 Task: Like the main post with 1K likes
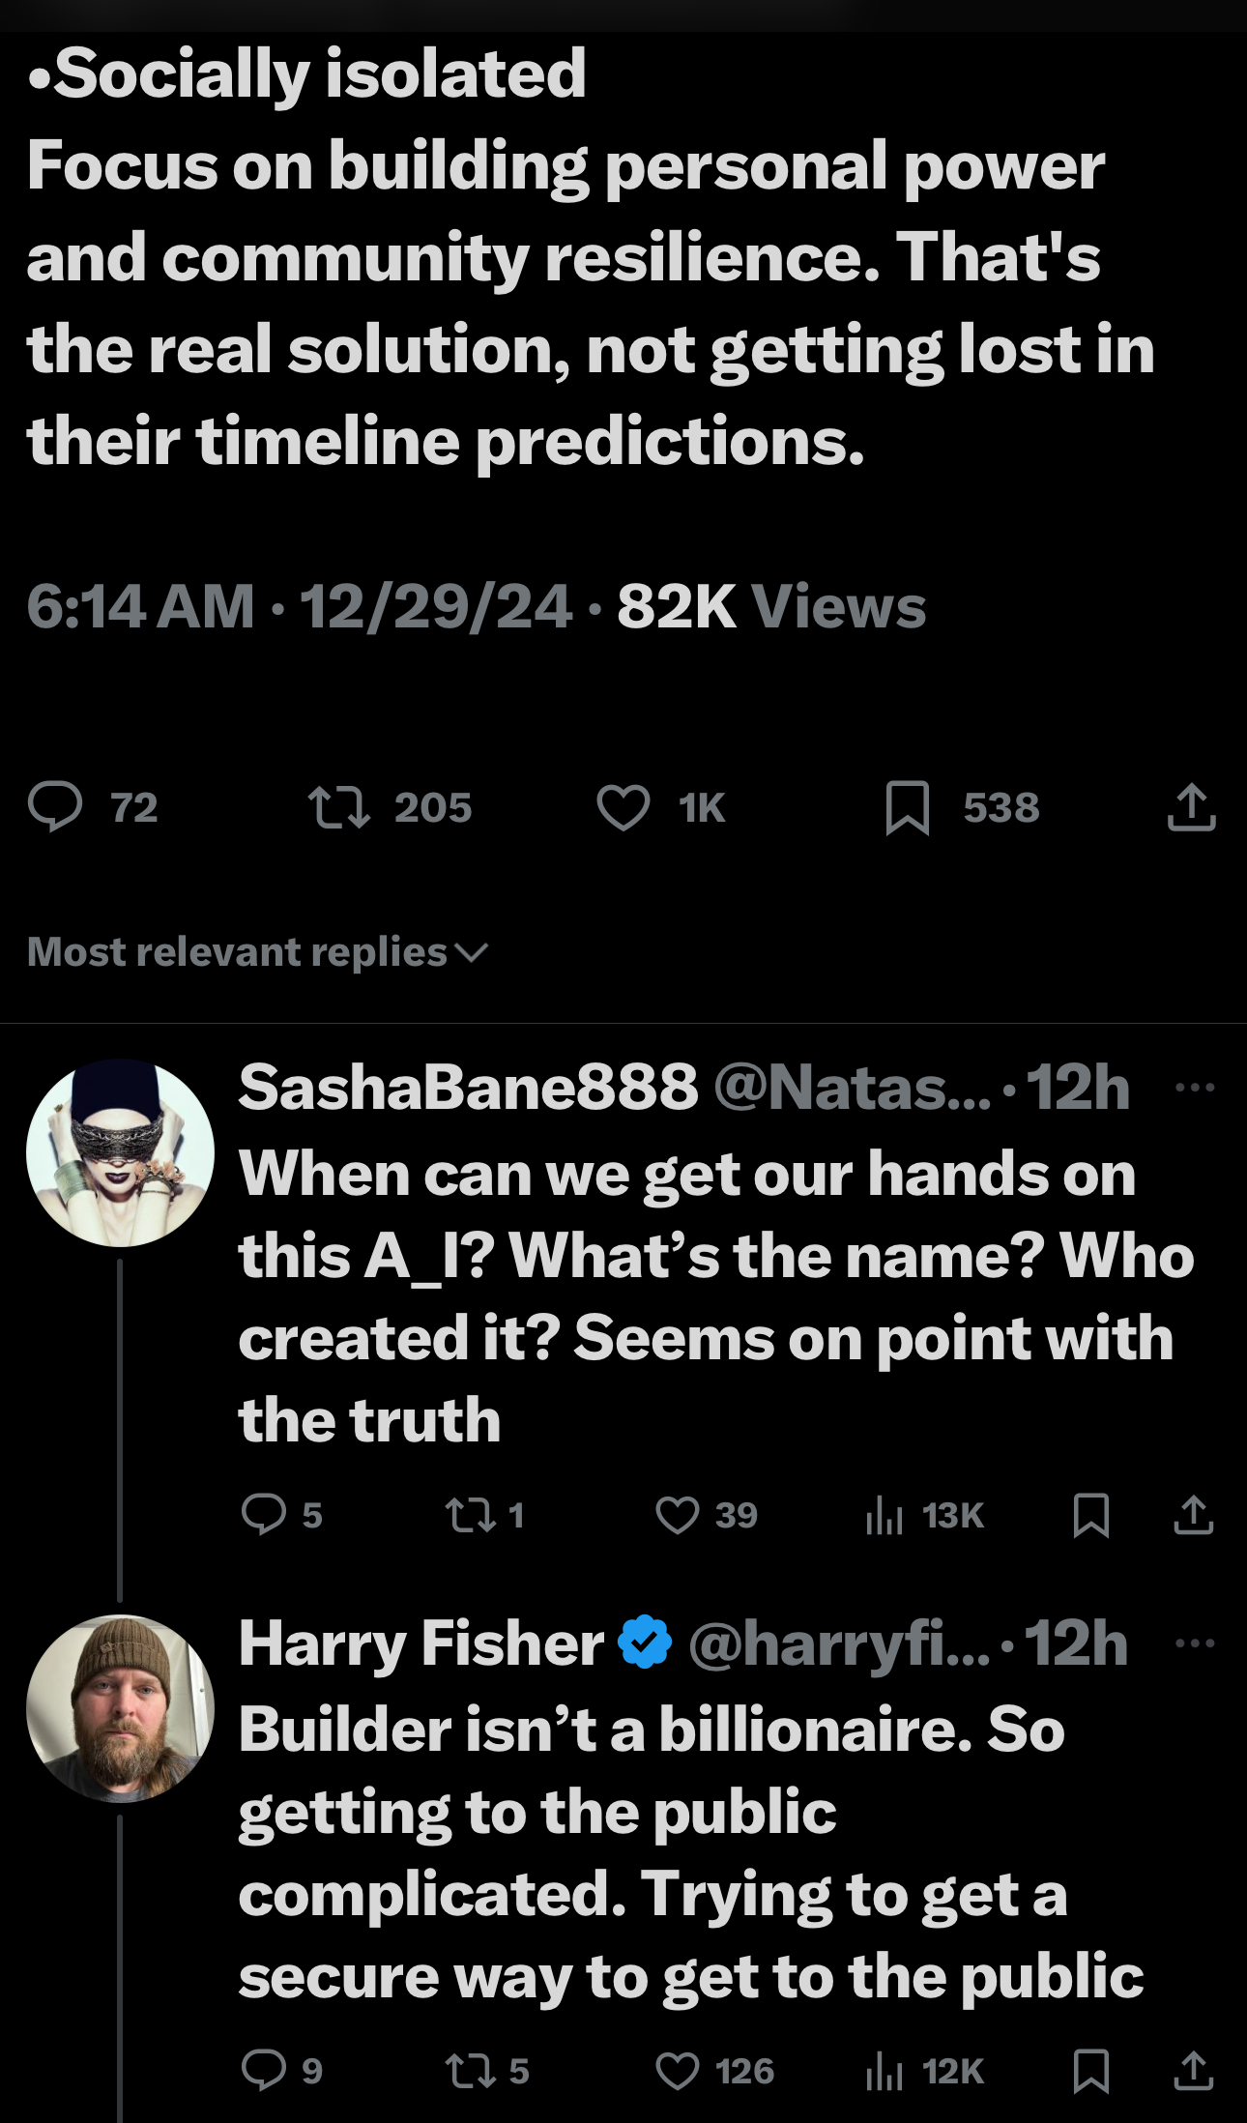(x=623, y=807)
